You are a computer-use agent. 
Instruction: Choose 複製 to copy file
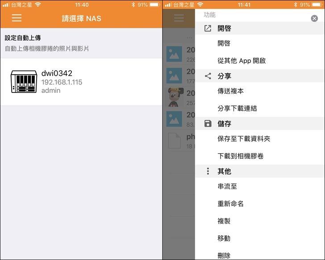pyautogui.click(x=224, y=221)
